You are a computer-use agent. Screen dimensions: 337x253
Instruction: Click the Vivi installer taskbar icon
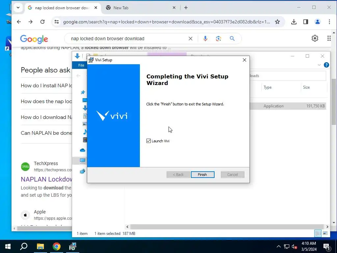pos(73,246)
